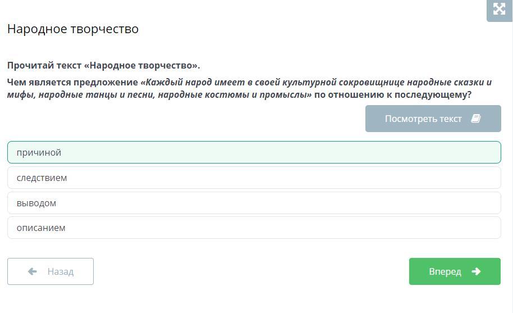The height and width of the screenshot is (313, 513).
Task: Click the phrase «по отношению к последующему?»
Action: pos(392,94)
